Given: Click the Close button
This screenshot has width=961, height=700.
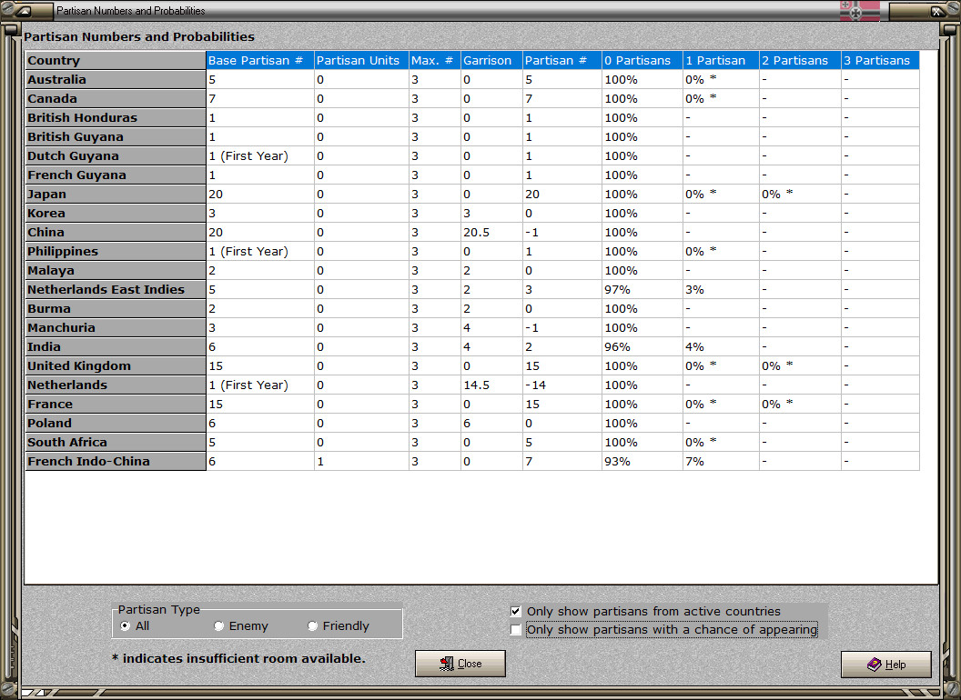Looking at the screenshot, I should coord(460,664).
